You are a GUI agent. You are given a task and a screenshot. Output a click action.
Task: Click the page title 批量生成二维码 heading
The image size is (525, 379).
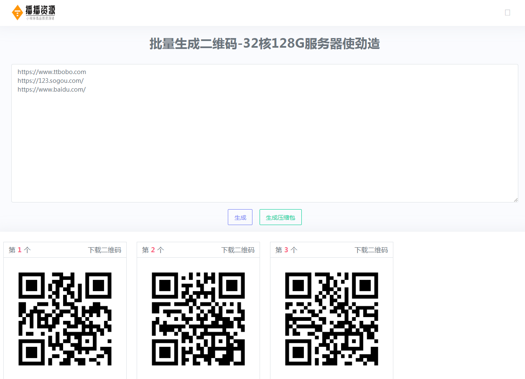pos(265,44)
